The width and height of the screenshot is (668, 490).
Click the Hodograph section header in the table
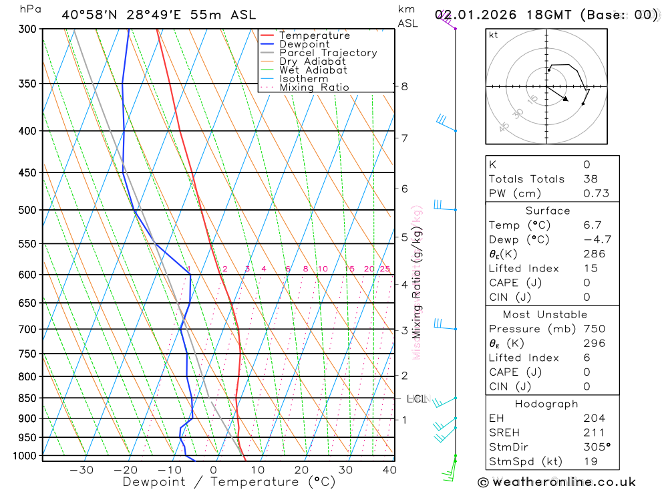[x=547, y=404]
